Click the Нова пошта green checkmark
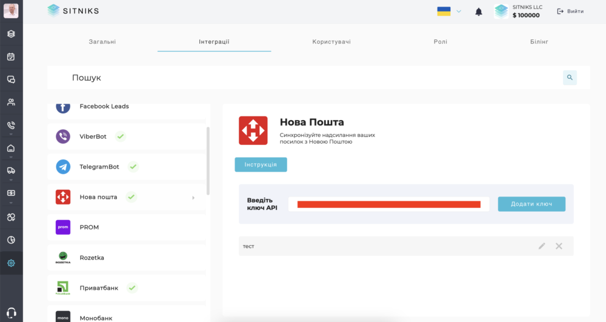Viewport: 606px width, 322px height. (132, 197)
